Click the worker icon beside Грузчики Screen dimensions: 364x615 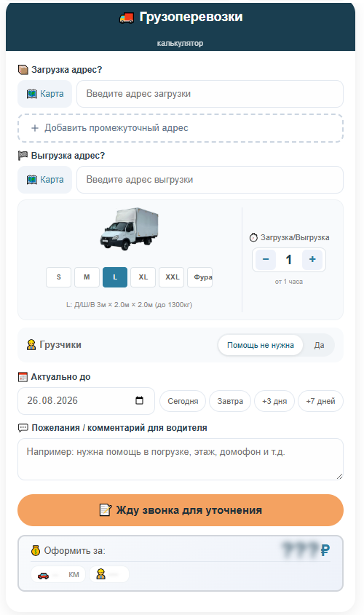31,345
